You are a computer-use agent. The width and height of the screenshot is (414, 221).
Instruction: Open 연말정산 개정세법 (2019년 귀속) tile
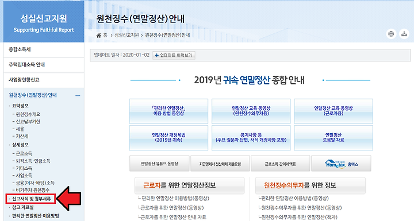(168, 138)
